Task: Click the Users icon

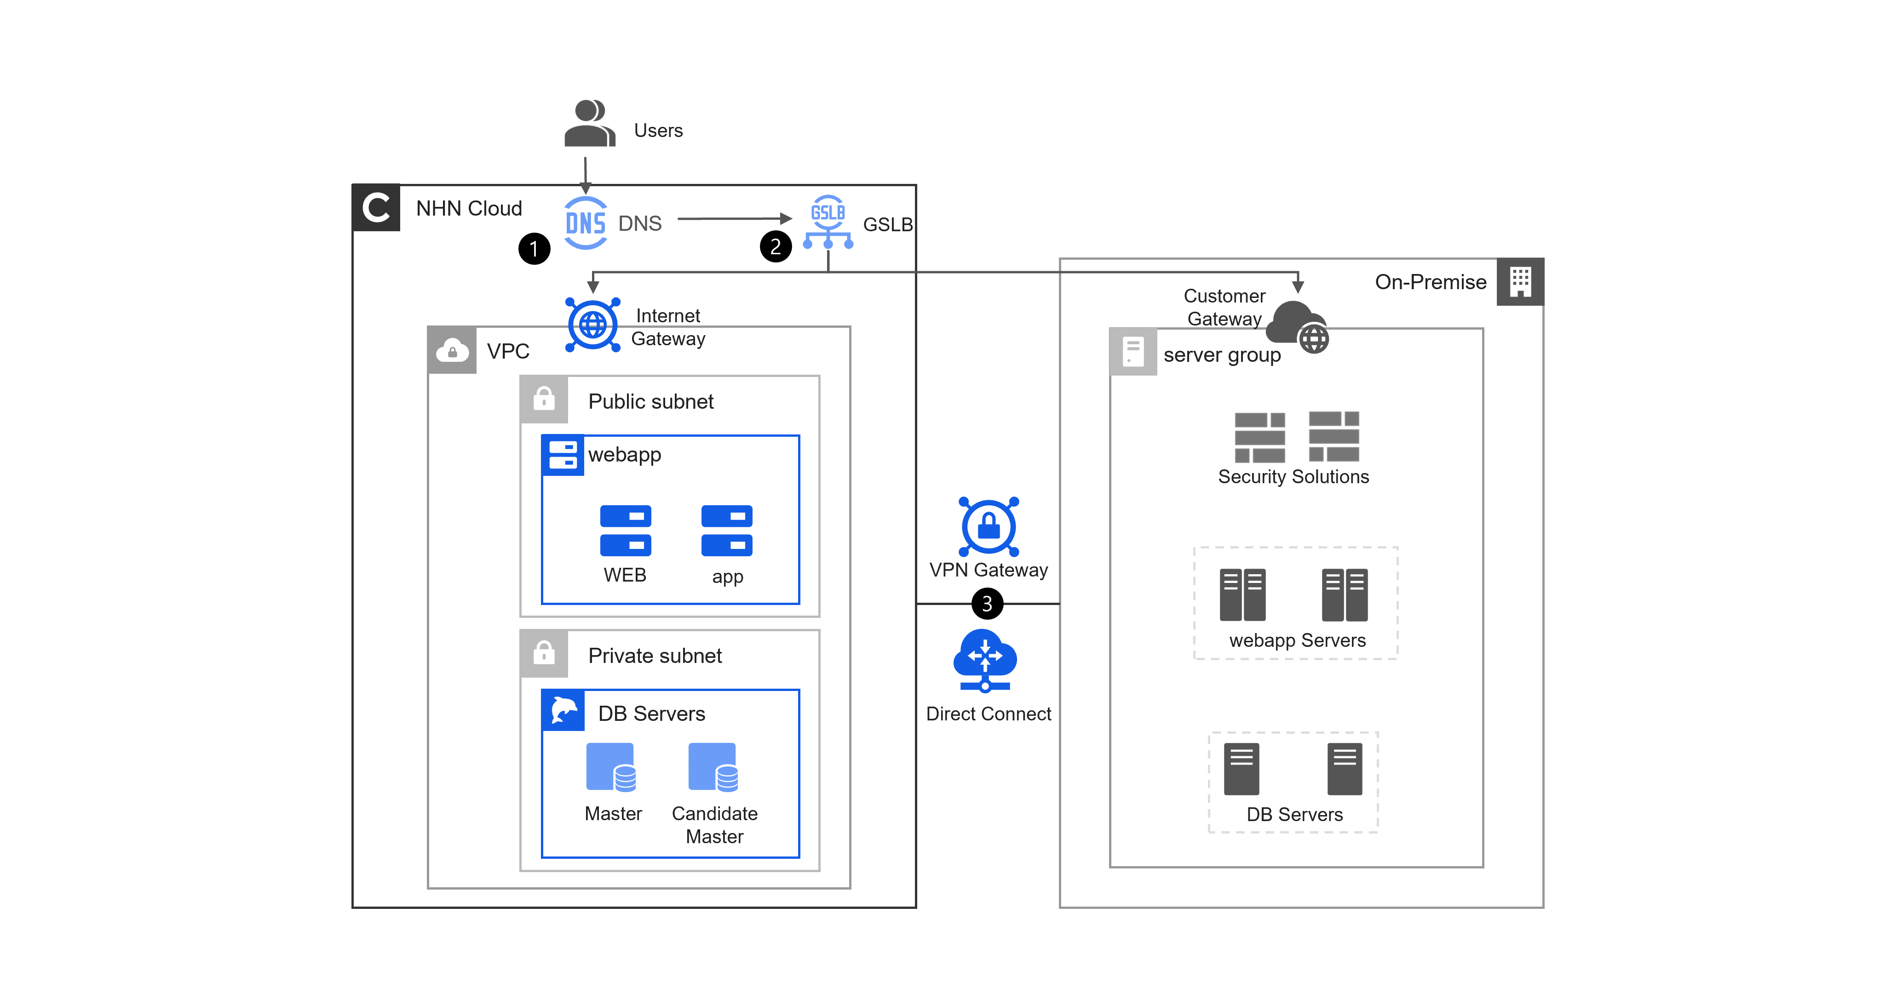Action: (589, 124)
